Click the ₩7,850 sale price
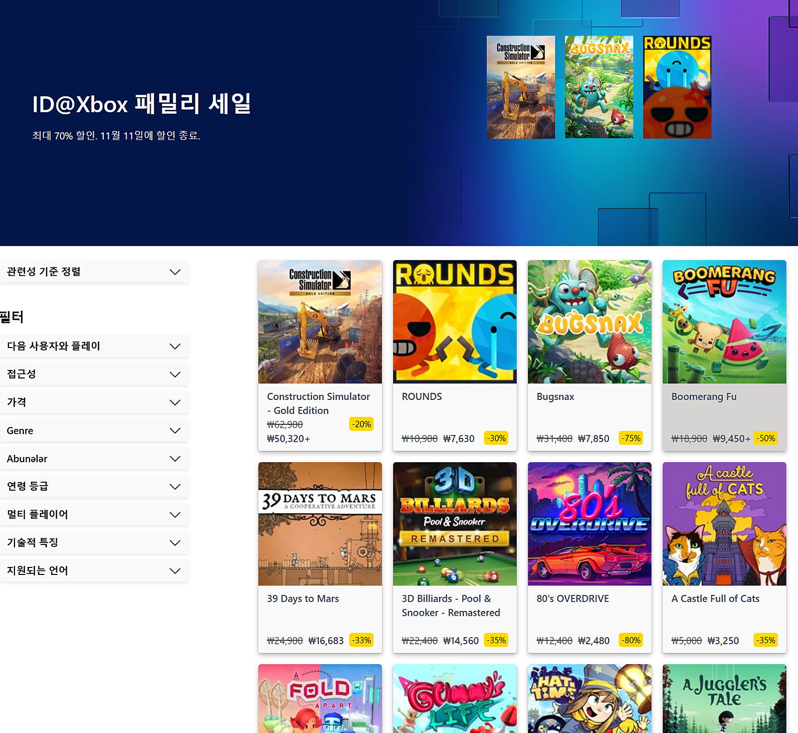The width and height of the screenshot is (798, 733). coord(594,439)
